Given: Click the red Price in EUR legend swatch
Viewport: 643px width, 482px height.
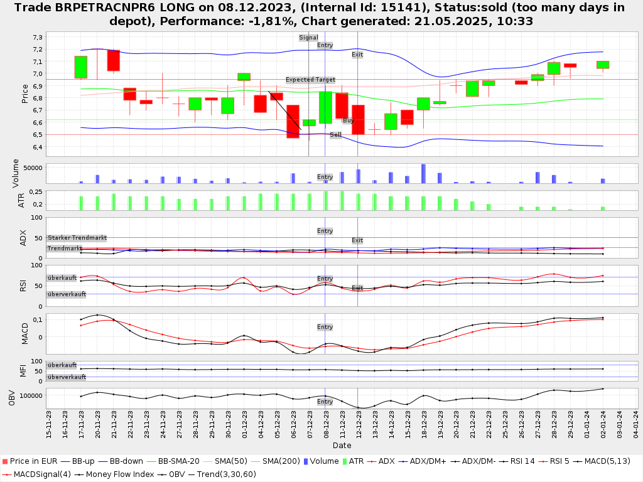Looking at the screenshot, I should pos(4,461).
